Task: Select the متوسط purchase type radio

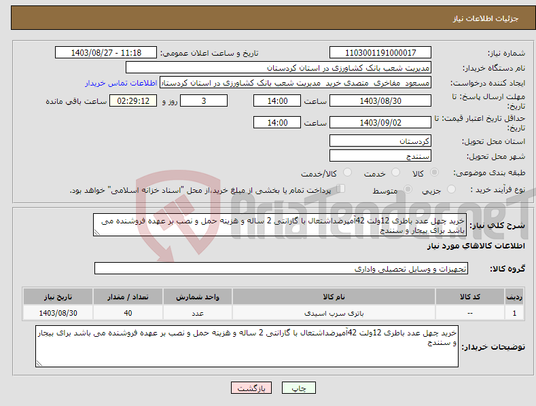Action: pyautogui.click(x=408, y=189)
